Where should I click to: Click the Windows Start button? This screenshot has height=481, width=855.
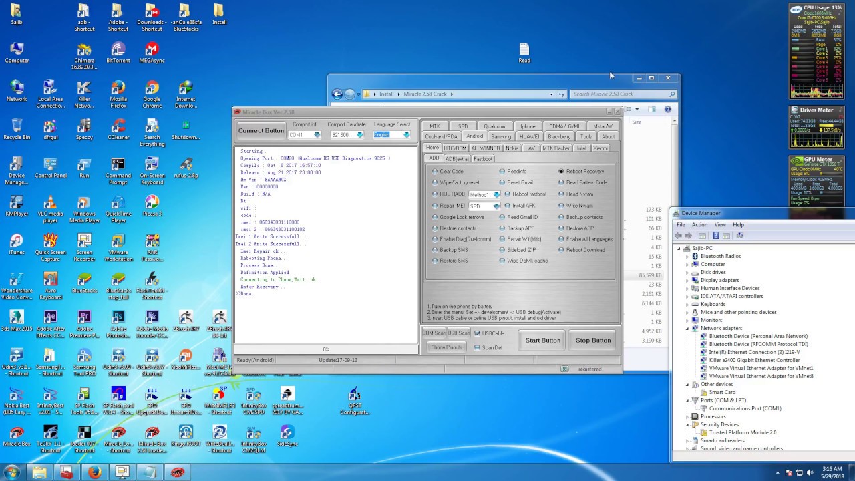point(12,472)
